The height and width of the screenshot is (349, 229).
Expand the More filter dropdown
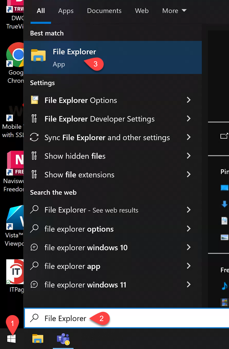[x=174, y=11]
